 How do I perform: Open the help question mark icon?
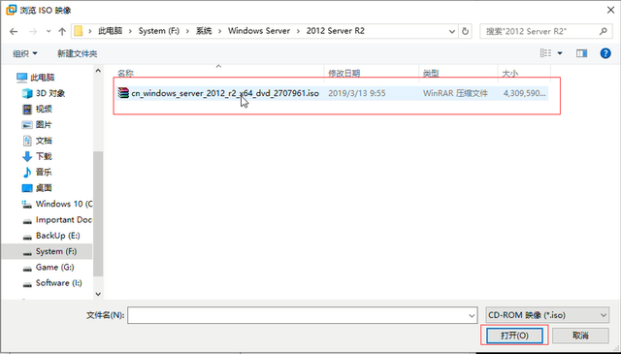(605, 53)
